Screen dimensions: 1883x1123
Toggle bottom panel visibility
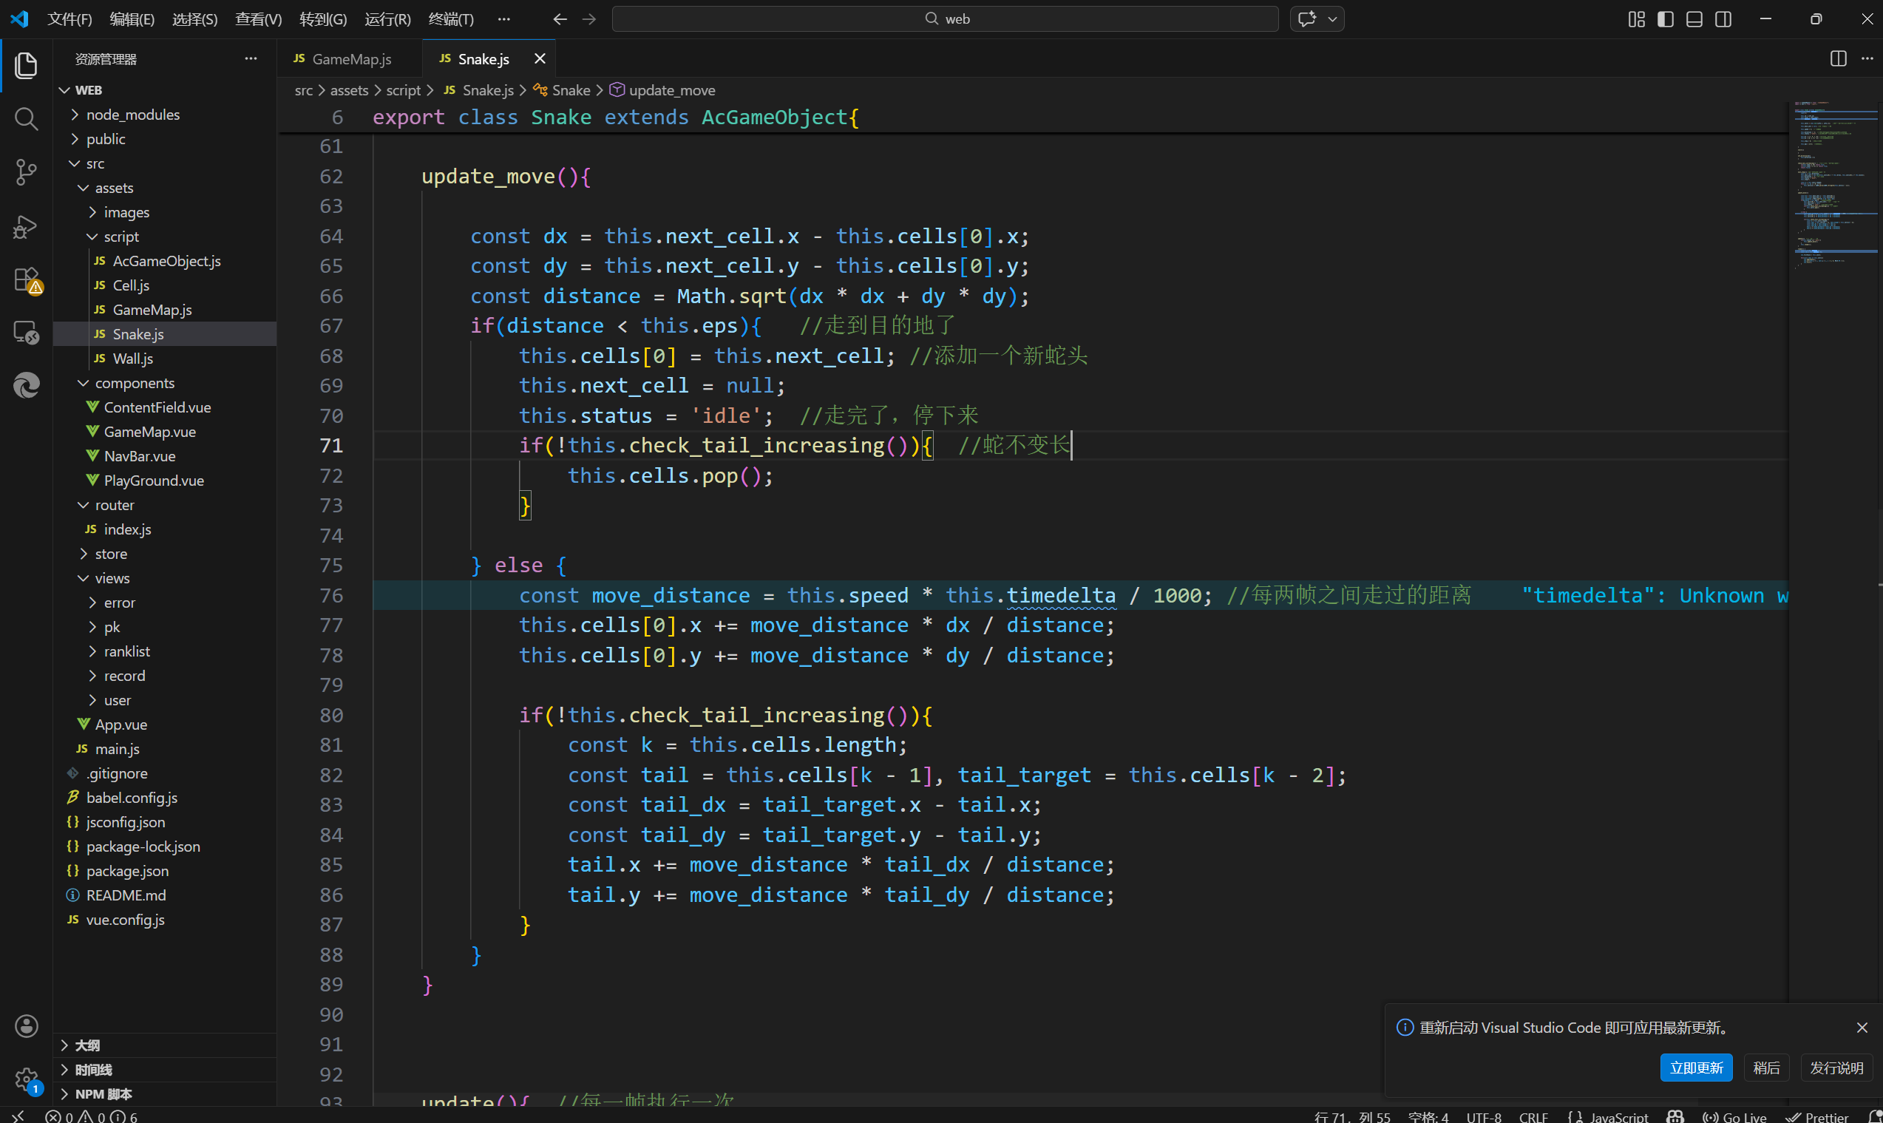[1694, 19]
